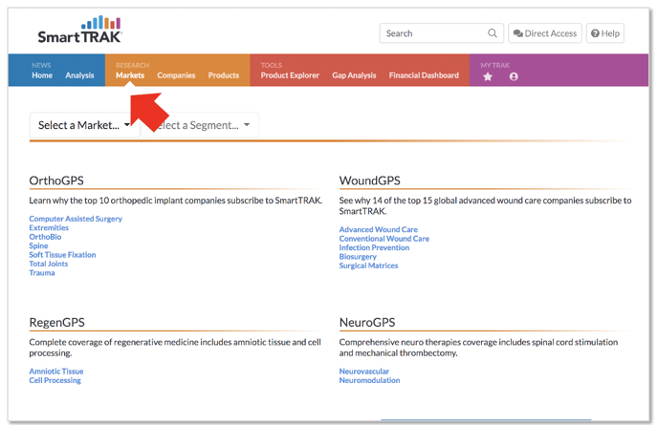Screen dimensions: 658x425
Task: Open Financial Dashboard tool
Action: point(424,75)
